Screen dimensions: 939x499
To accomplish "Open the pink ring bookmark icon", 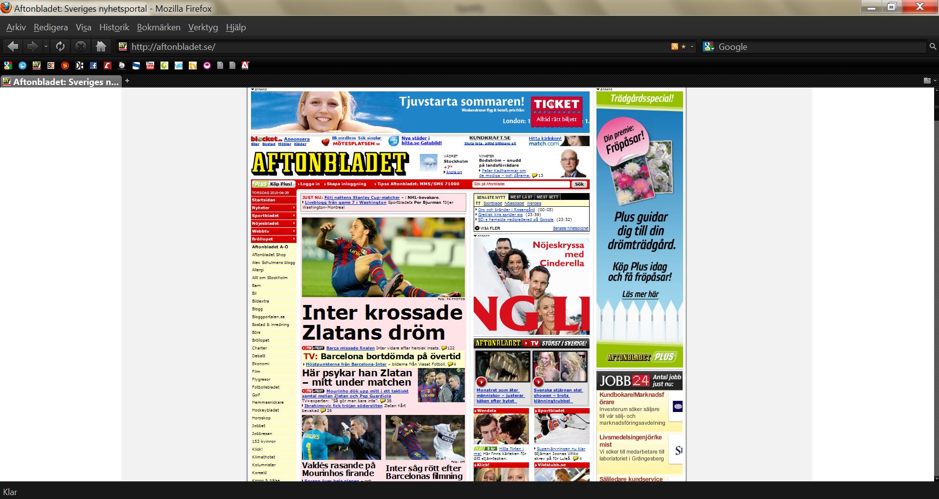I will pyautogui.click(x=207, y=65).
